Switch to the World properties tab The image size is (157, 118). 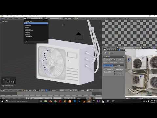pyautogui.click(x=114, y=50)
